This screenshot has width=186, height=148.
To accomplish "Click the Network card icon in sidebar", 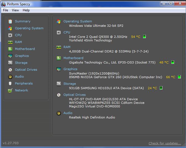I will pos(10,91).
